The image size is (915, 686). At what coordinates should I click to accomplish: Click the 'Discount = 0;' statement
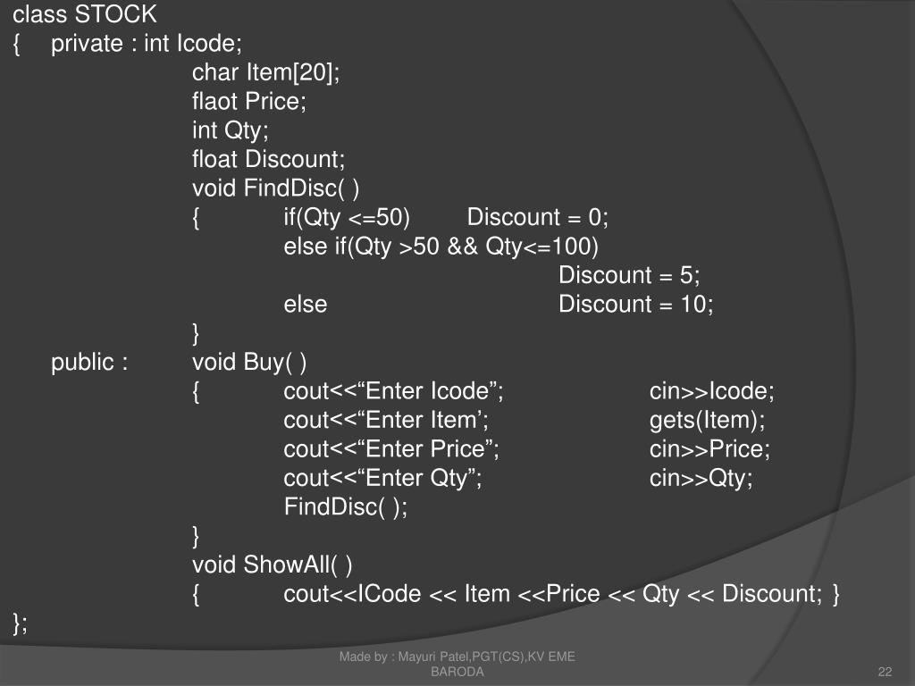(537, 218)
